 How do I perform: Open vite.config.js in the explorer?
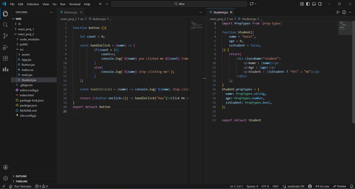(34, 116)
